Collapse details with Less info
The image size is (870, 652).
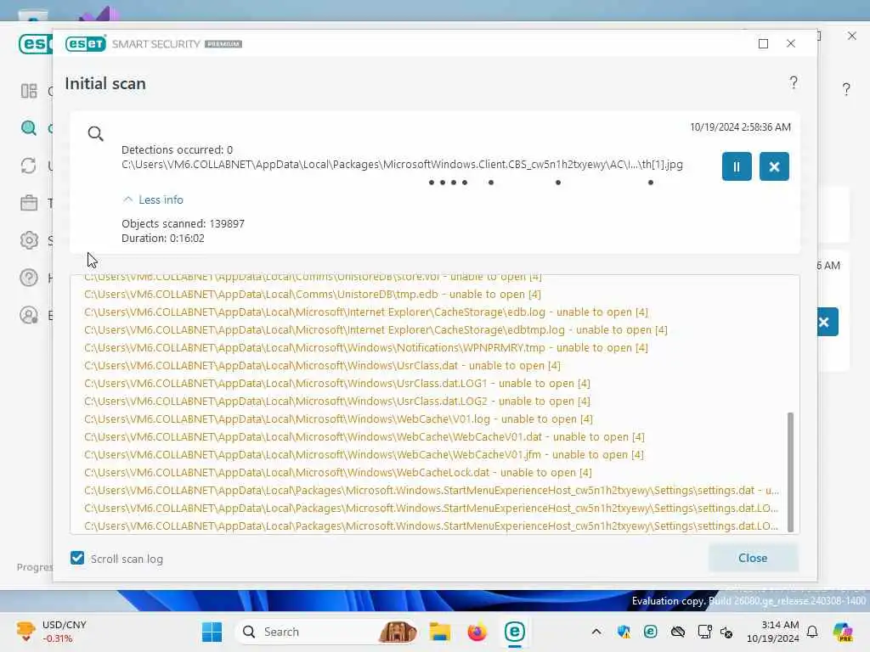click(153, 200)
